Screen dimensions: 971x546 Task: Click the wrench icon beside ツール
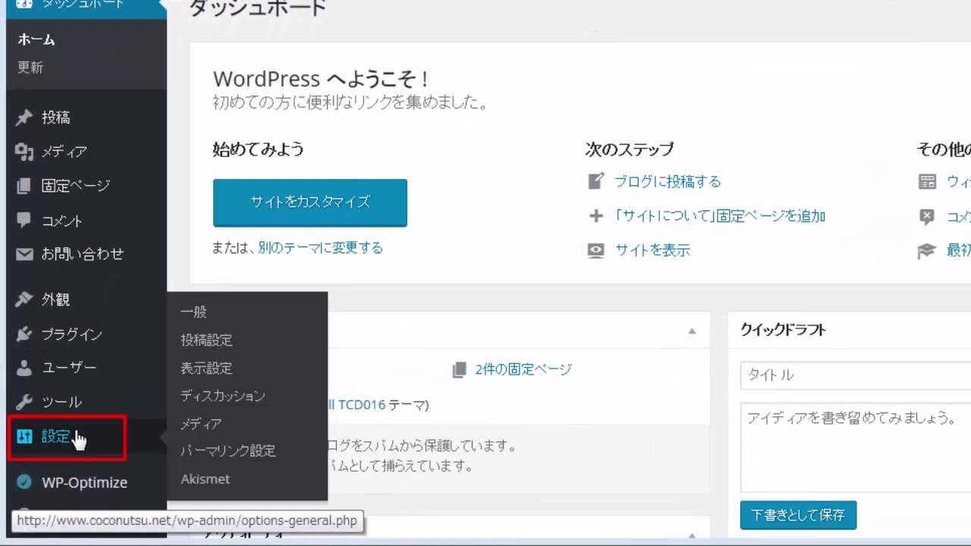[x=24, y=402]
